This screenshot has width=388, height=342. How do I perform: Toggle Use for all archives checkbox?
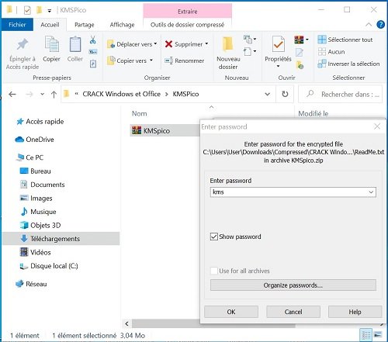tap(214, 271)
